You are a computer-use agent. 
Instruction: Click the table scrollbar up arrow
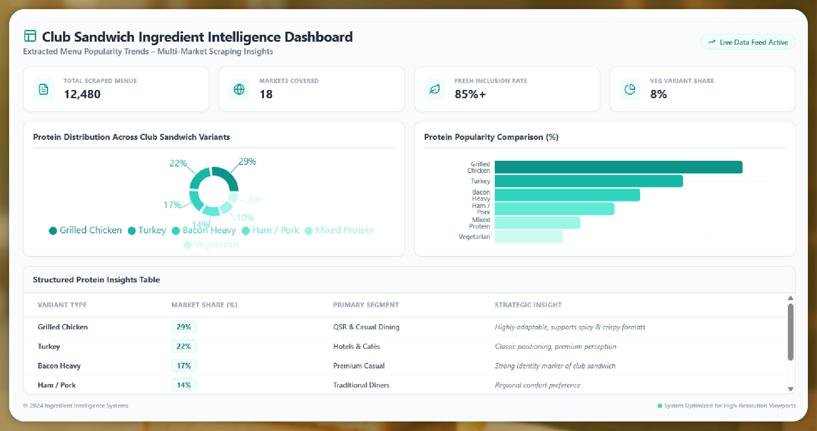click(790, 298)
